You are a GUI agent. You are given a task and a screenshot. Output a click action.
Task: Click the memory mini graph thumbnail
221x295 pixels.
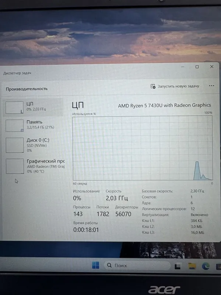[14, 126]
